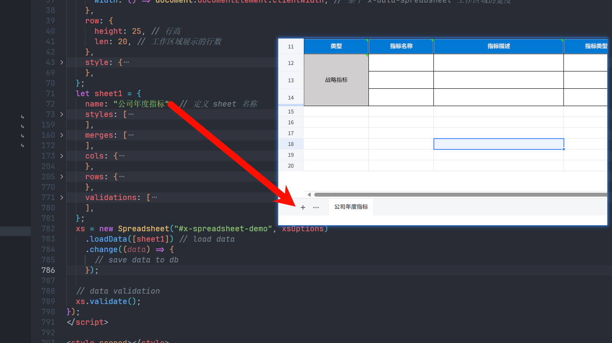Select the 类型 column header

[336, 46]
